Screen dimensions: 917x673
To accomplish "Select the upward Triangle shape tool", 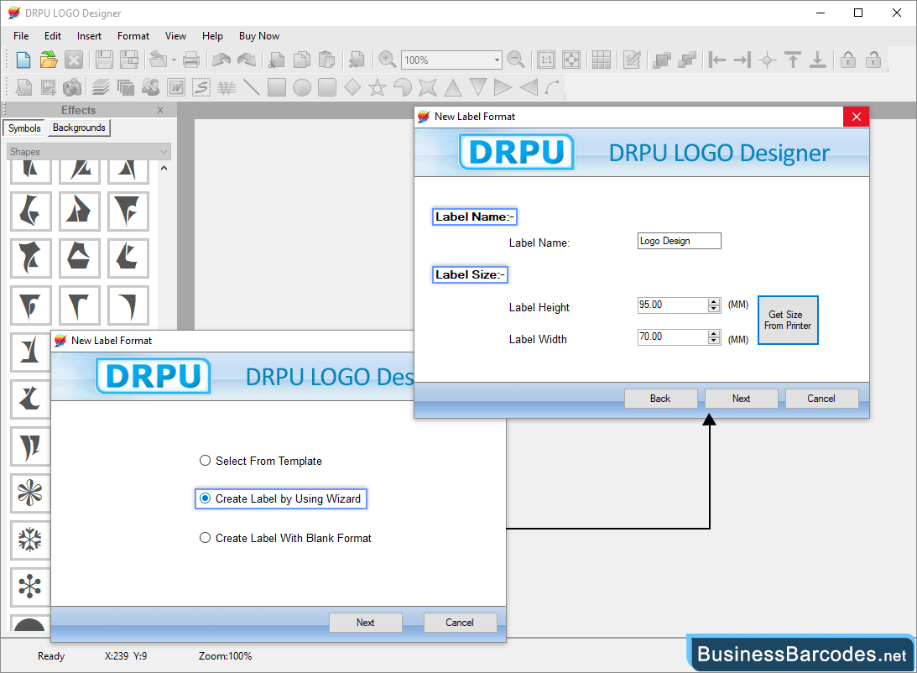I will pyautogui.click(x=453, y=88).
